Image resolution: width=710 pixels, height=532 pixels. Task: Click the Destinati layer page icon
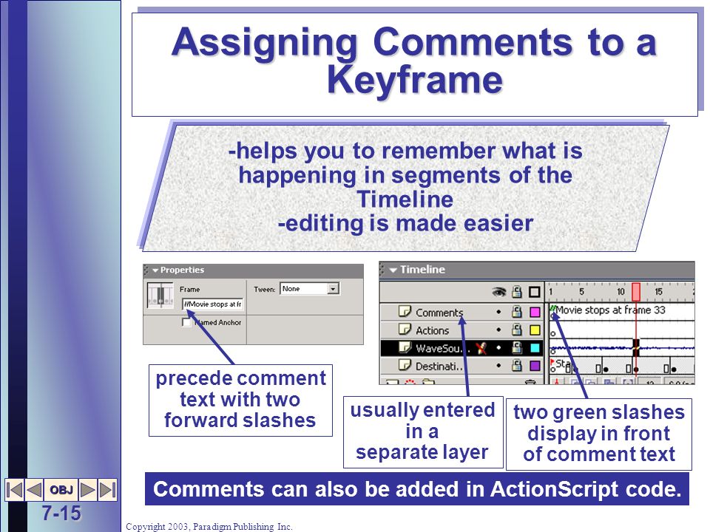coord(405,365)
